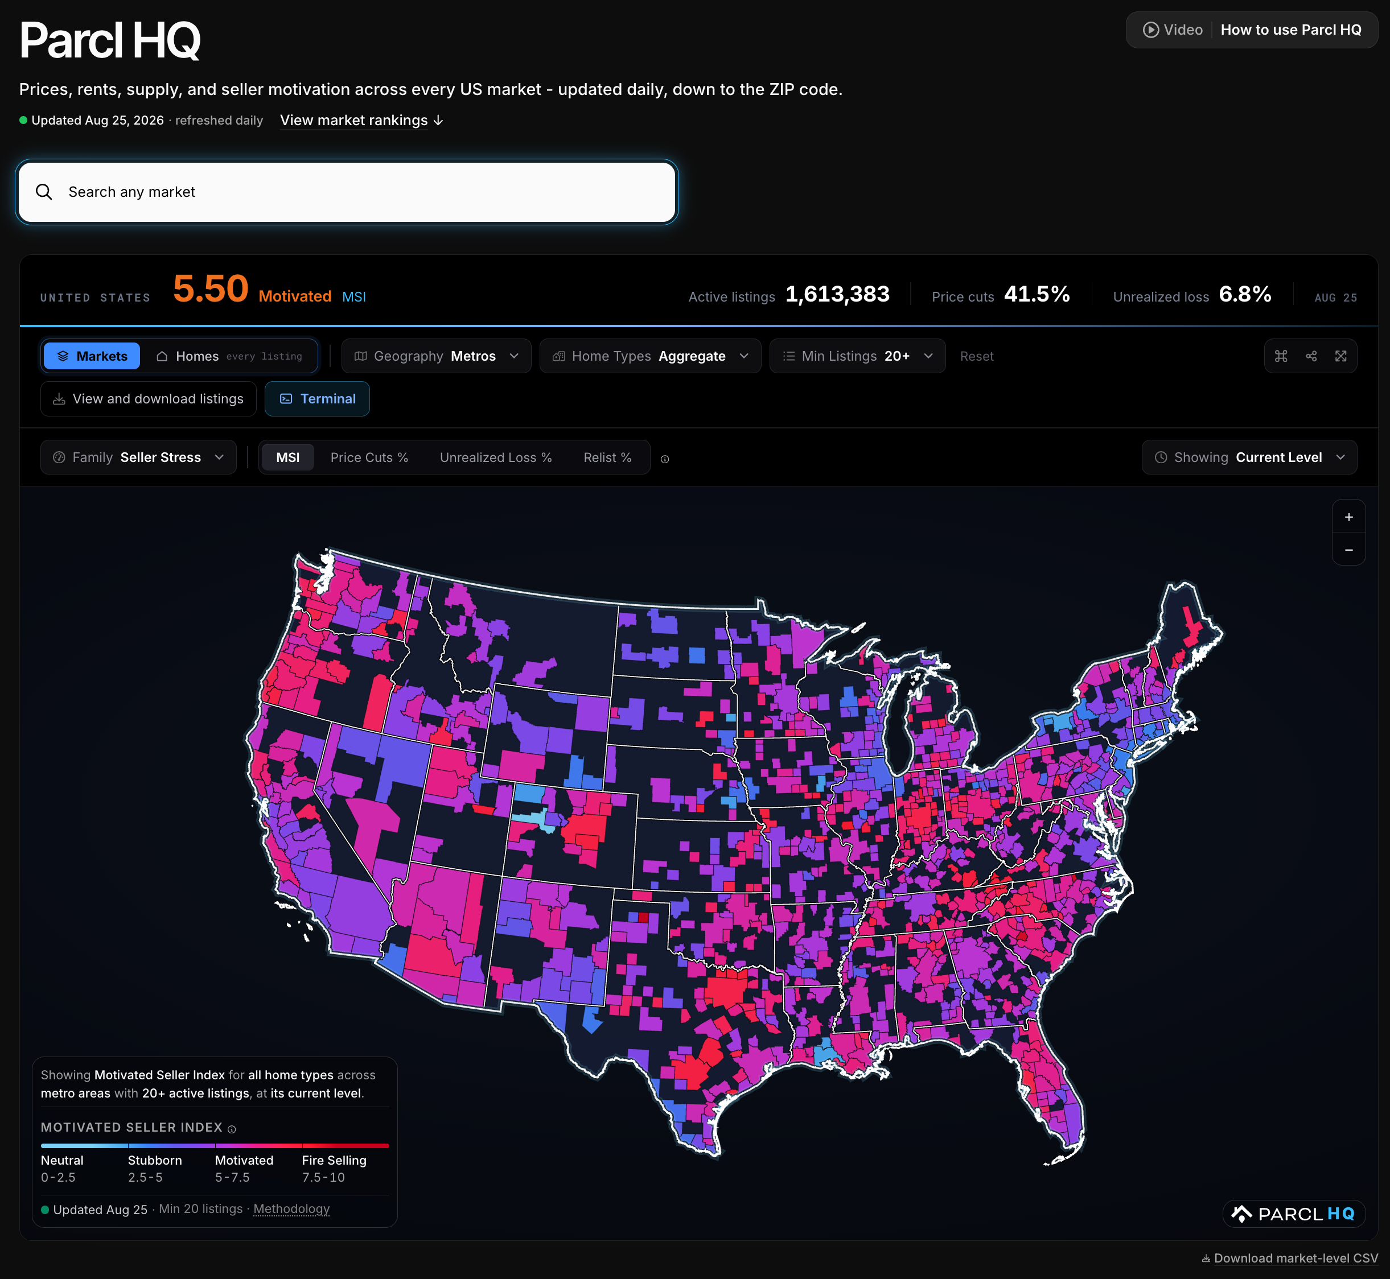
Task: Click Download market-level CSV
Action: 1290,1259
